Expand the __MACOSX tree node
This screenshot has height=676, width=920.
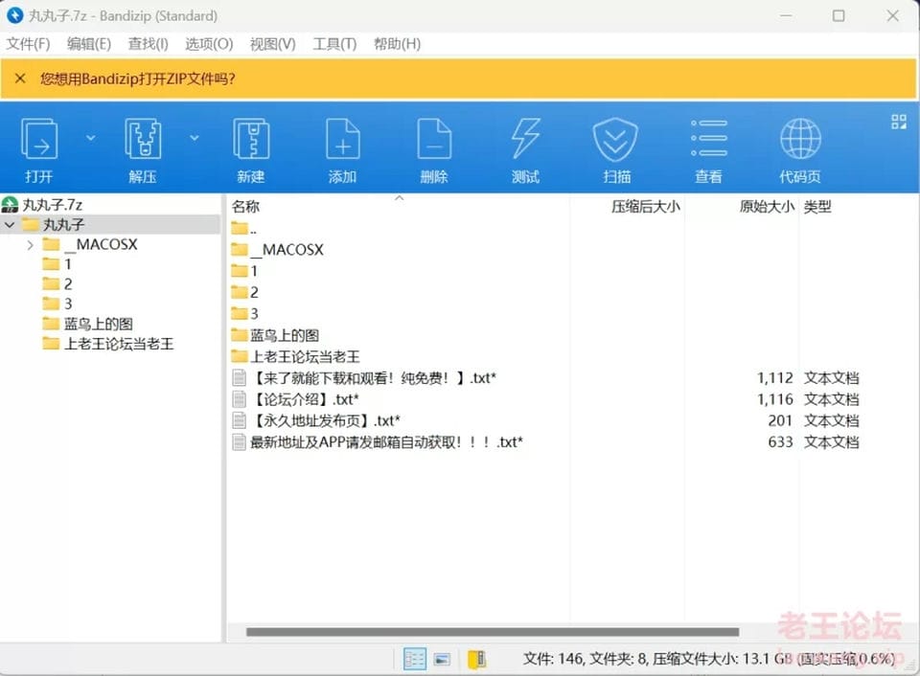tap(31, 244)
